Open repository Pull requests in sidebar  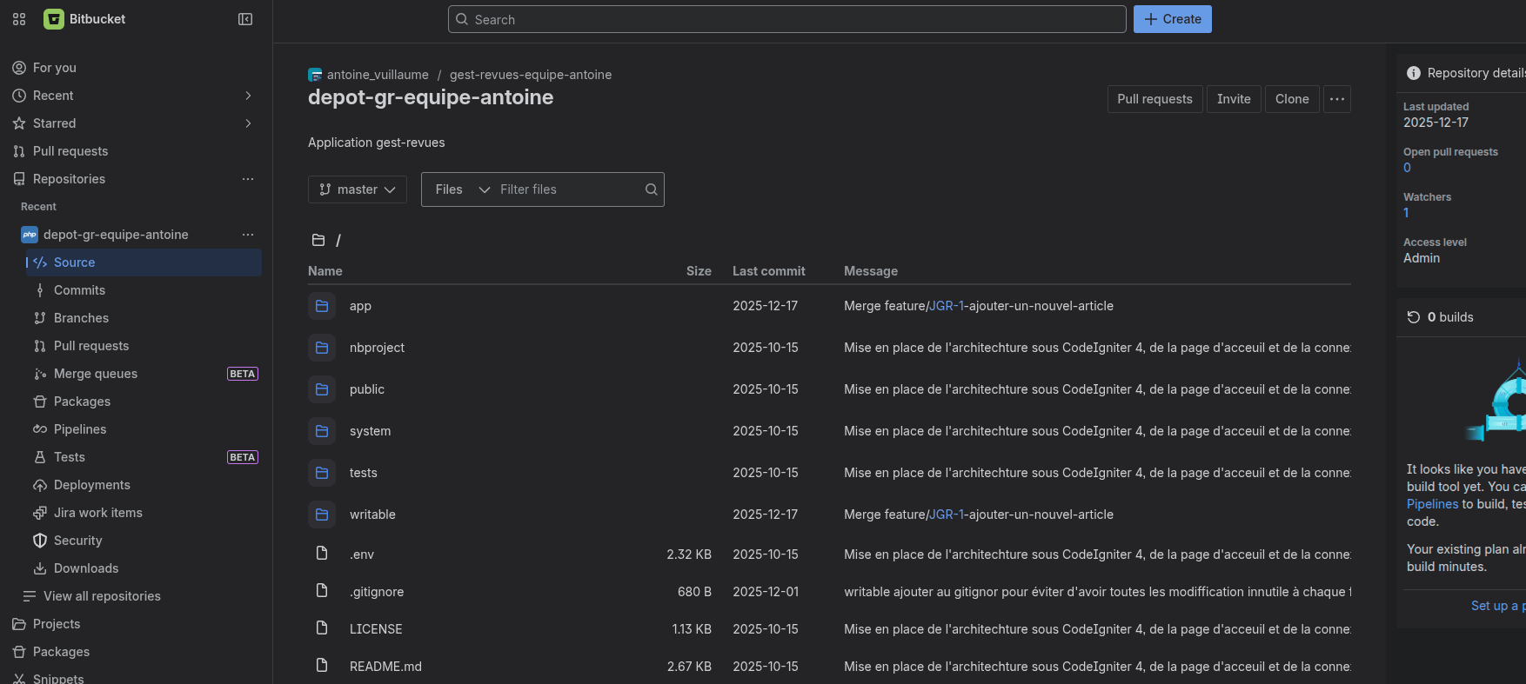[144, 346]
